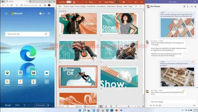Screen dimensions: 198x112
Task: Click the Search the web input field
Action: coord(27,34)
